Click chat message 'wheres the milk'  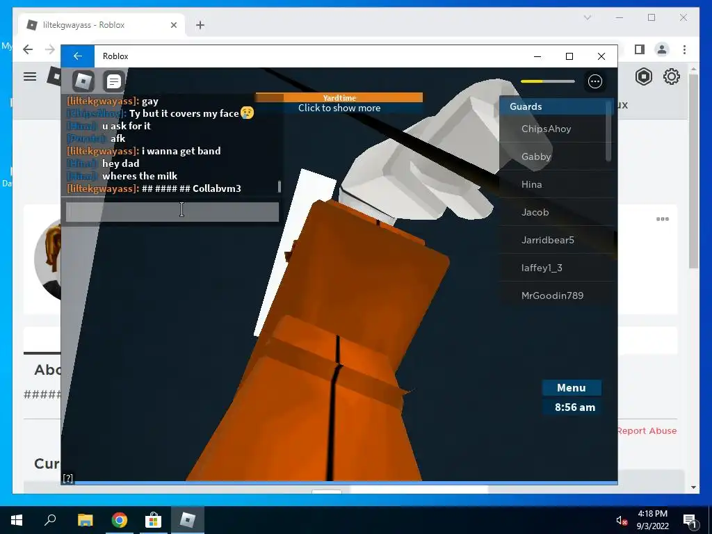(x=140, y=176)
